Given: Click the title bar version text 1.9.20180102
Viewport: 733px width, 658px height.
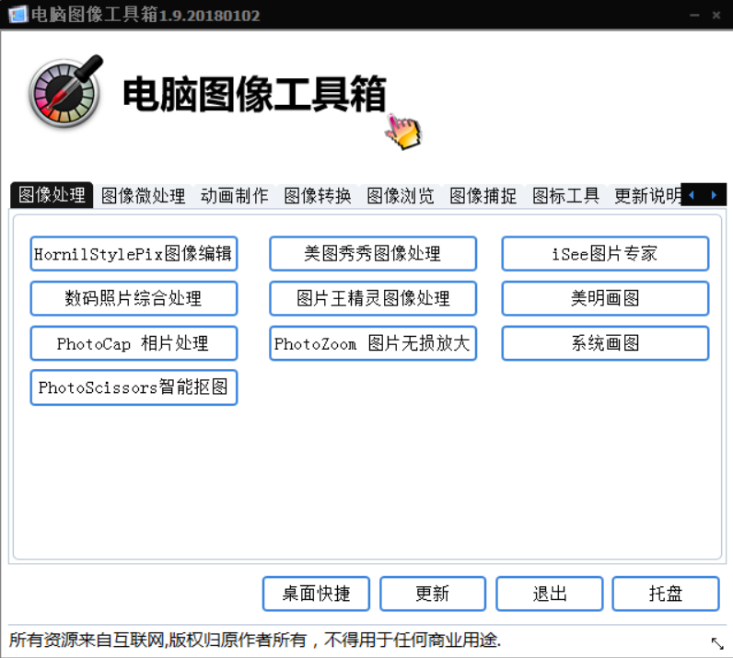Looking at the screenshot, I should point(209,16).
